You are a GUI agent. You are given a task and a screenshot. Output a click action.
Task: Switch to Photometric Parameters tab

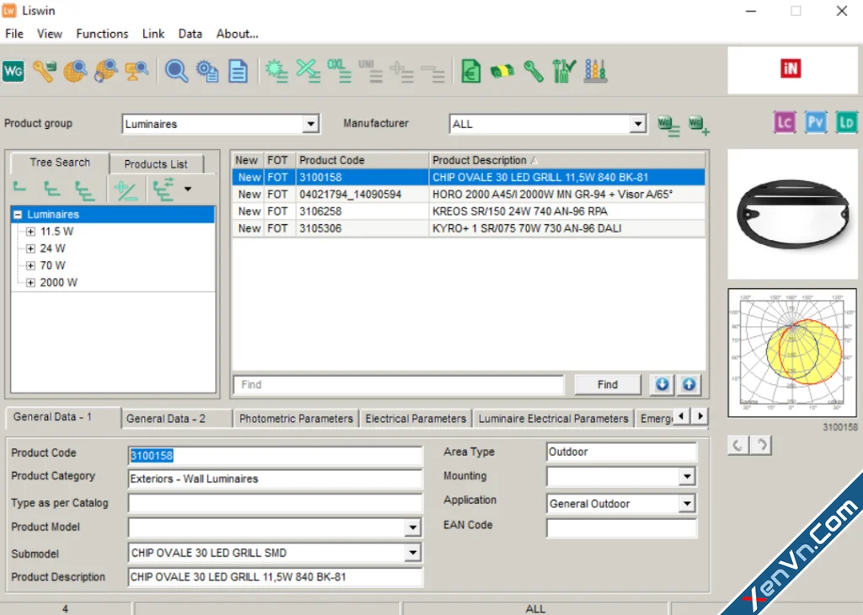pos(296,419)
